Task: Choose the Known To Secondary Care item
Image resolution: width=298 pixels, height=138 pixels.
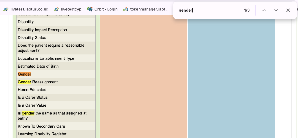Action: pyautogui.click(x=41, y=126)
